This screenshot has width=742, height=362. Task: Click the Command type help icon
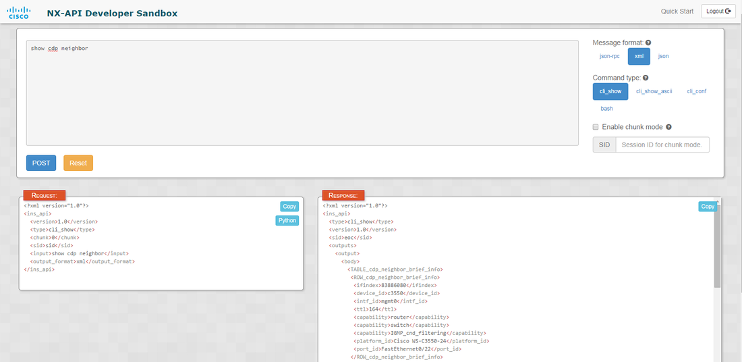coord(646,78)
